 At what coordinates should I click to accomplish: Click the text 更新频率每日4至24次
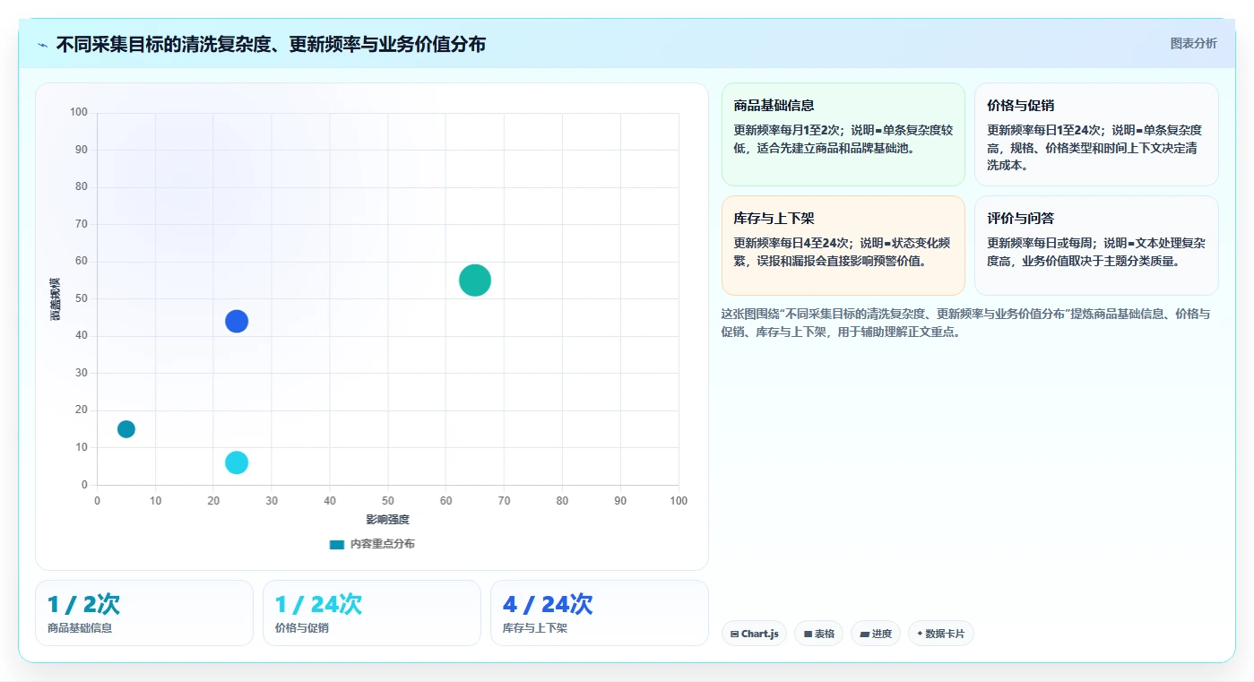791,243
